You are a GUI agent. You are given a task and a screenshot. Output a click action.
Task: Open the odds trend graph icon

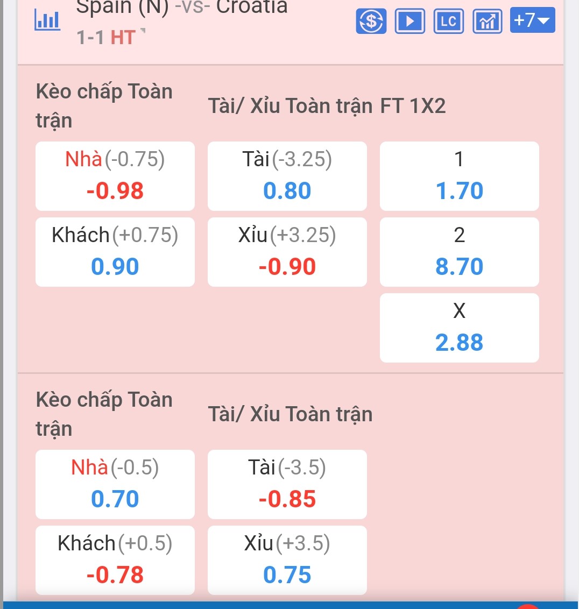[x=488, y=20]
